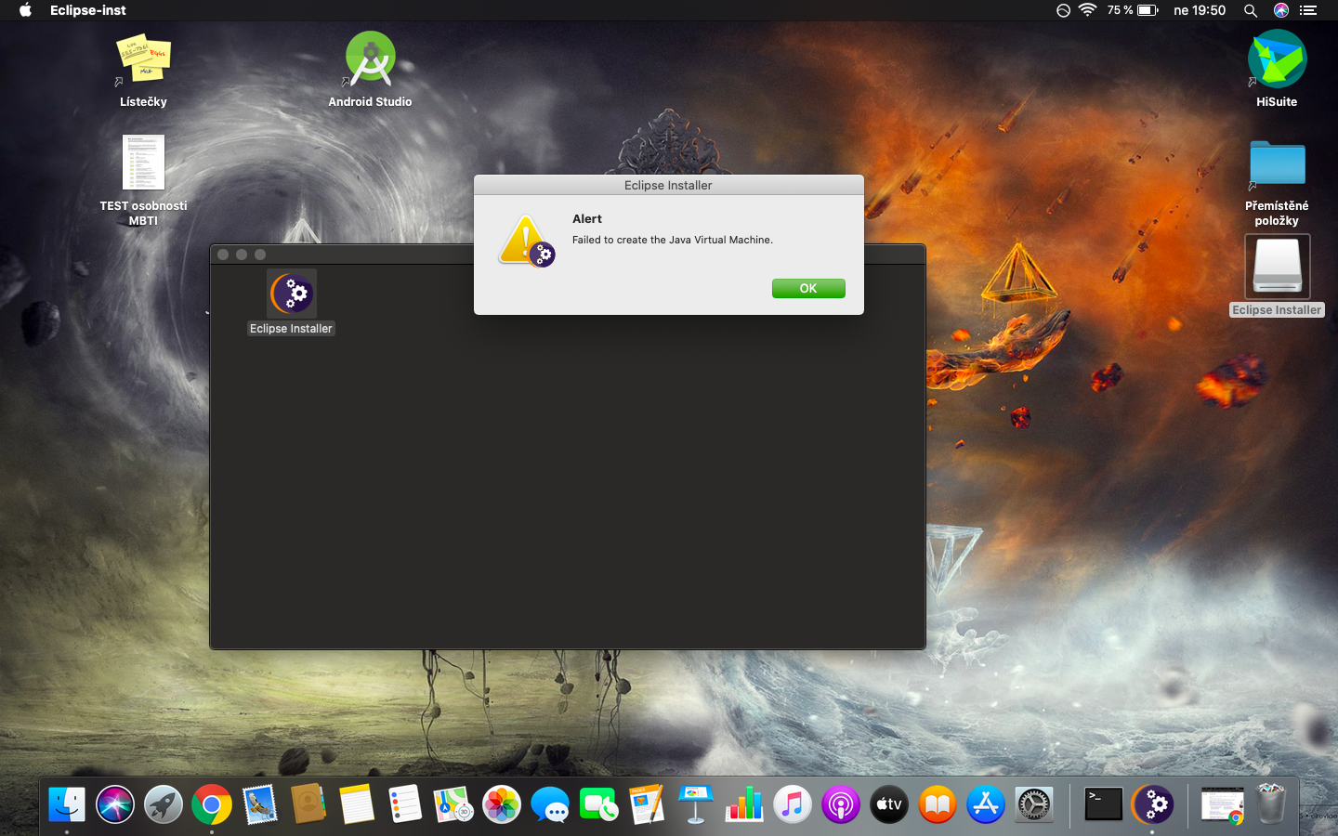Click OK to dismiss the Alert dialog
The image size is (1338, 836).
pos(807,289)
